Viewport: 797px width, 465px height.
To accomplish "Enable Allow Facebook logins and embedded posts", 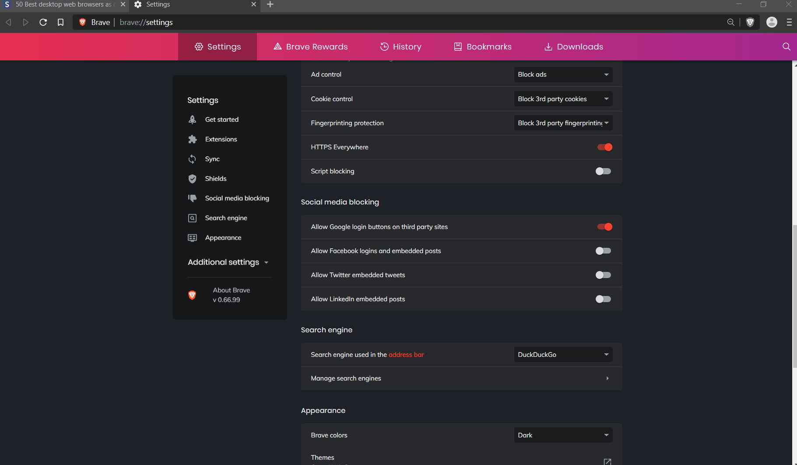I will click(603, 251).
